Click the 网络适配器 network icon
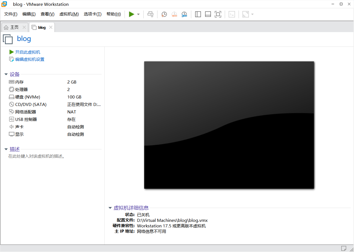This screenshot has width=354, height=252. point(11,112)
